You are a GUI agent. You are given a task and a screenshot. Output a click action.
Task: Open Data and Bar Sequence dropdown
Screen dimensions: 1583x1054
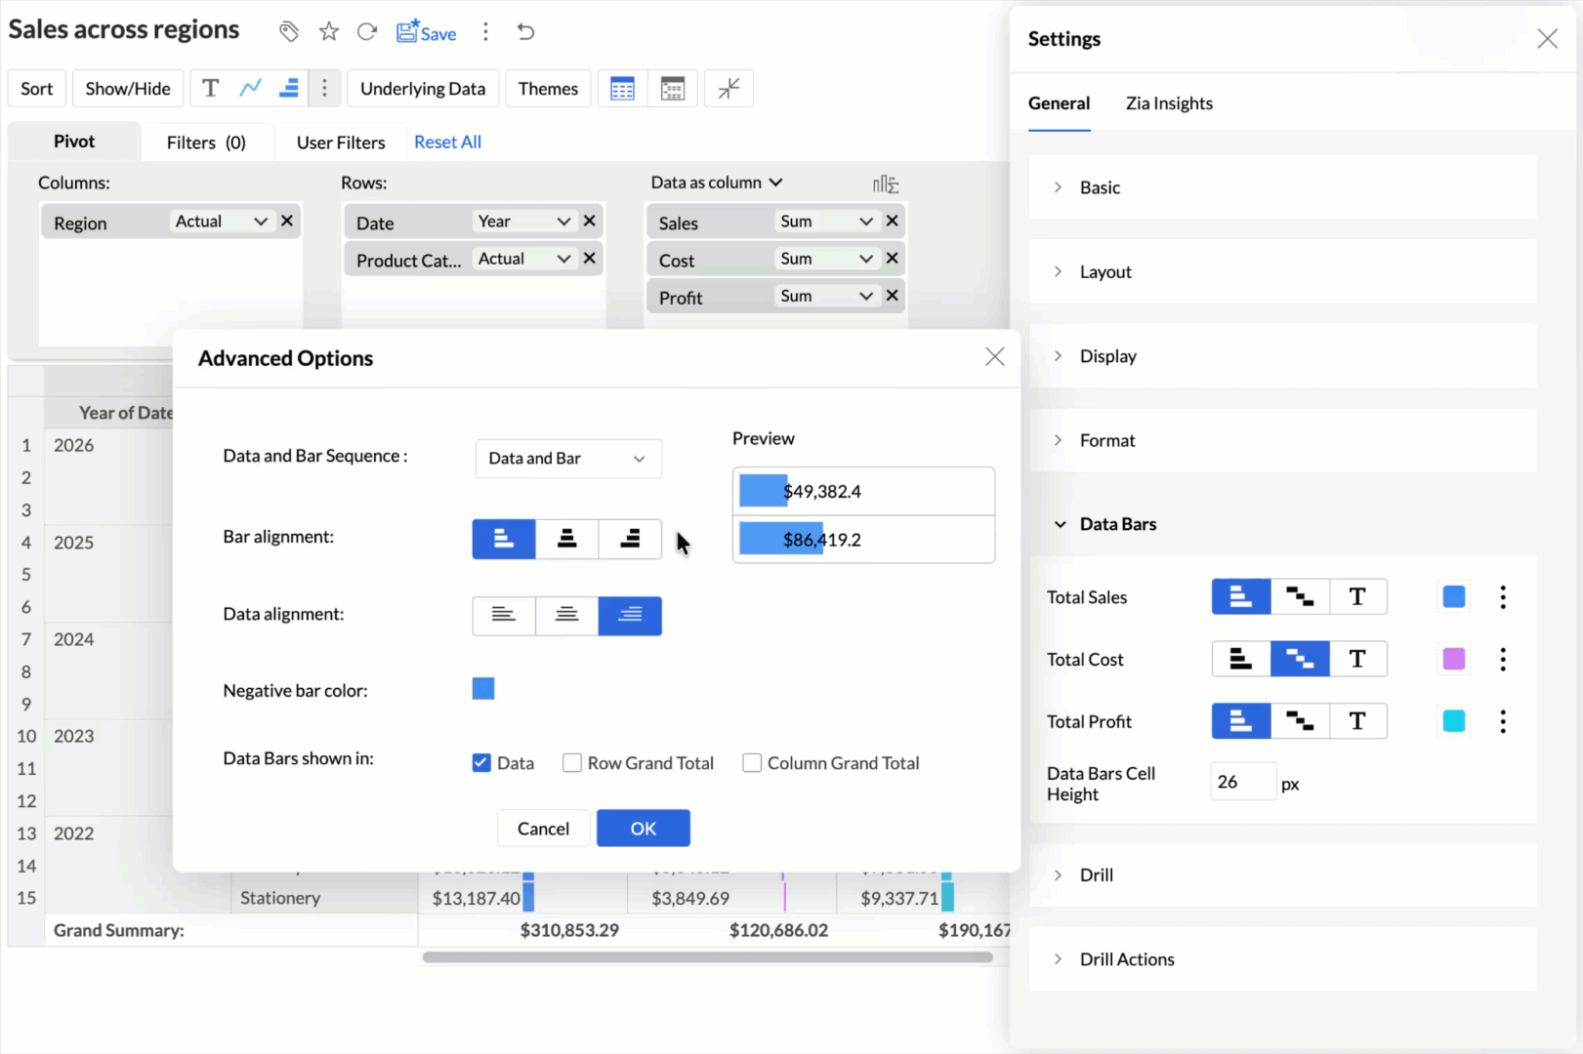coord(567,459)
